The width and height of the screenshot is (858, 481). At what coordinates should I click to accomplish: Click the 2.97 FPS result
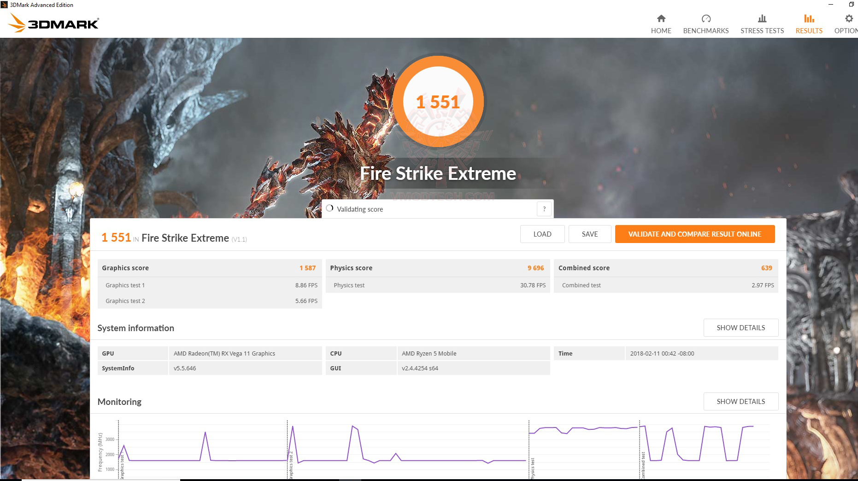coord(763,285)
